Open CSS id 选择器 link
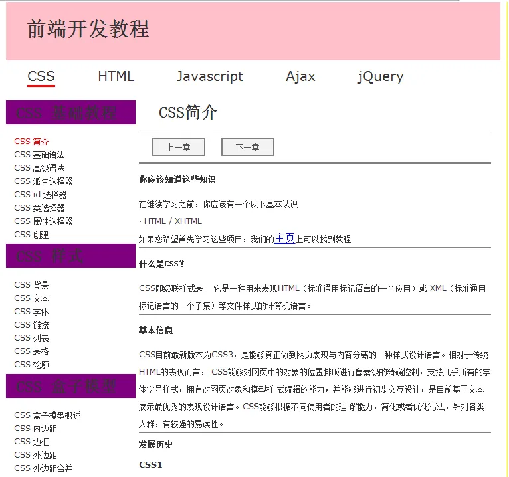The width and height of the screenshot is (509, 477). 41,195
